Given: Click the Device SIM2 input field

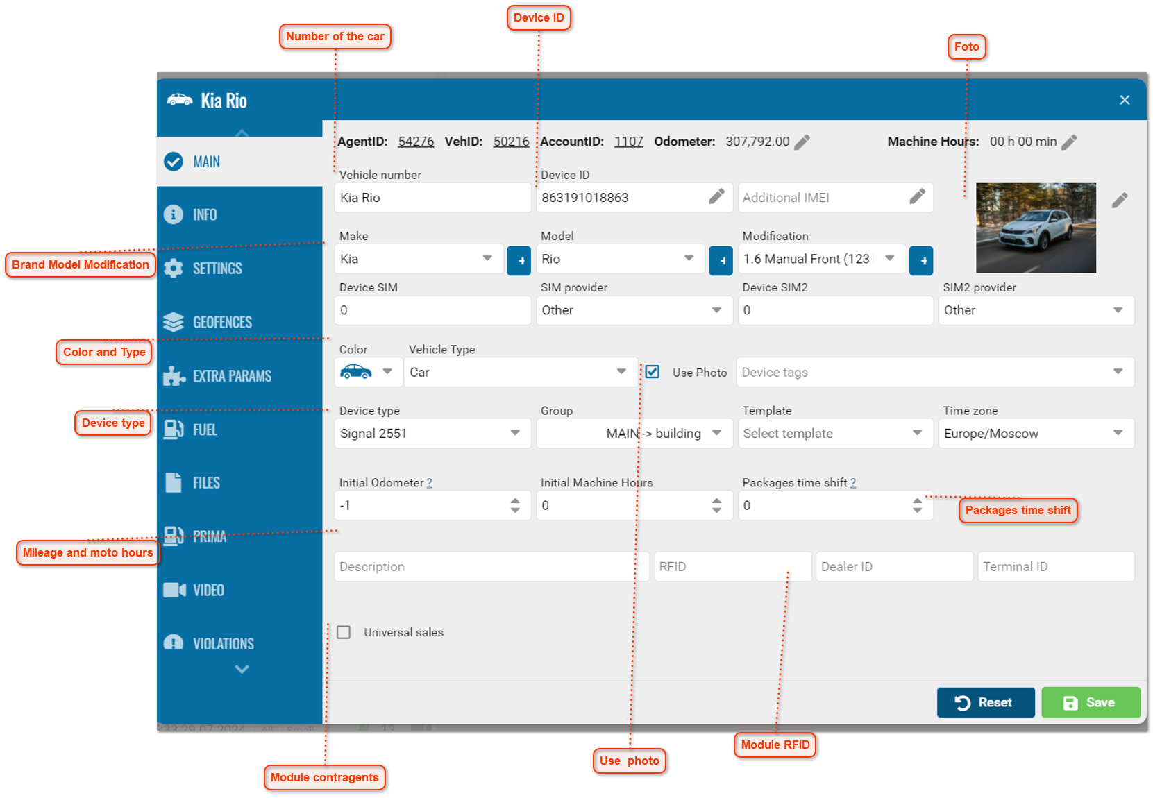Looking at the screenshot, I should (x=835, y=310).
